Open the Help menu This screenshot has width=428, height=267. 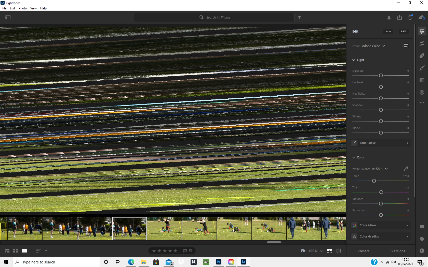[43, 8]
